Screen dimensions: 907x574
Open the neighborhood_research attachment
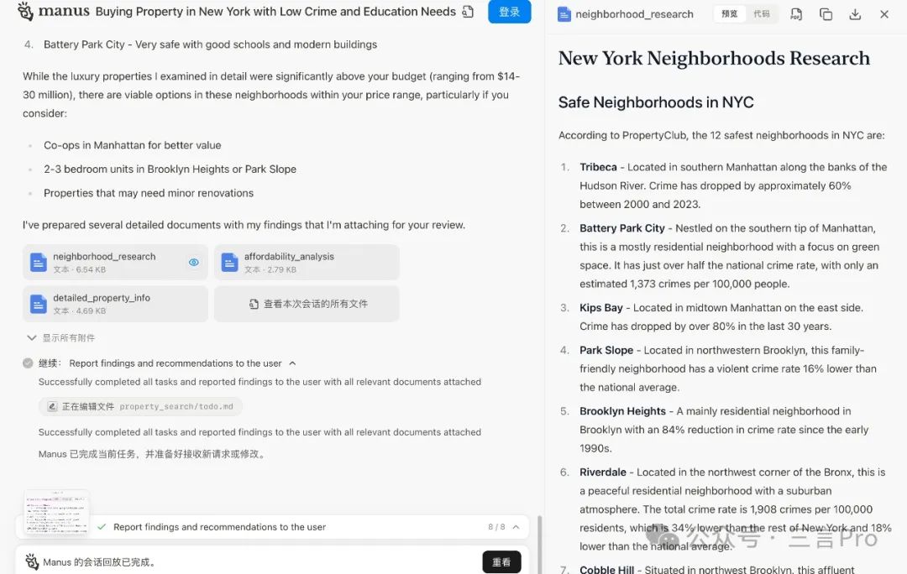coord(115,263)
